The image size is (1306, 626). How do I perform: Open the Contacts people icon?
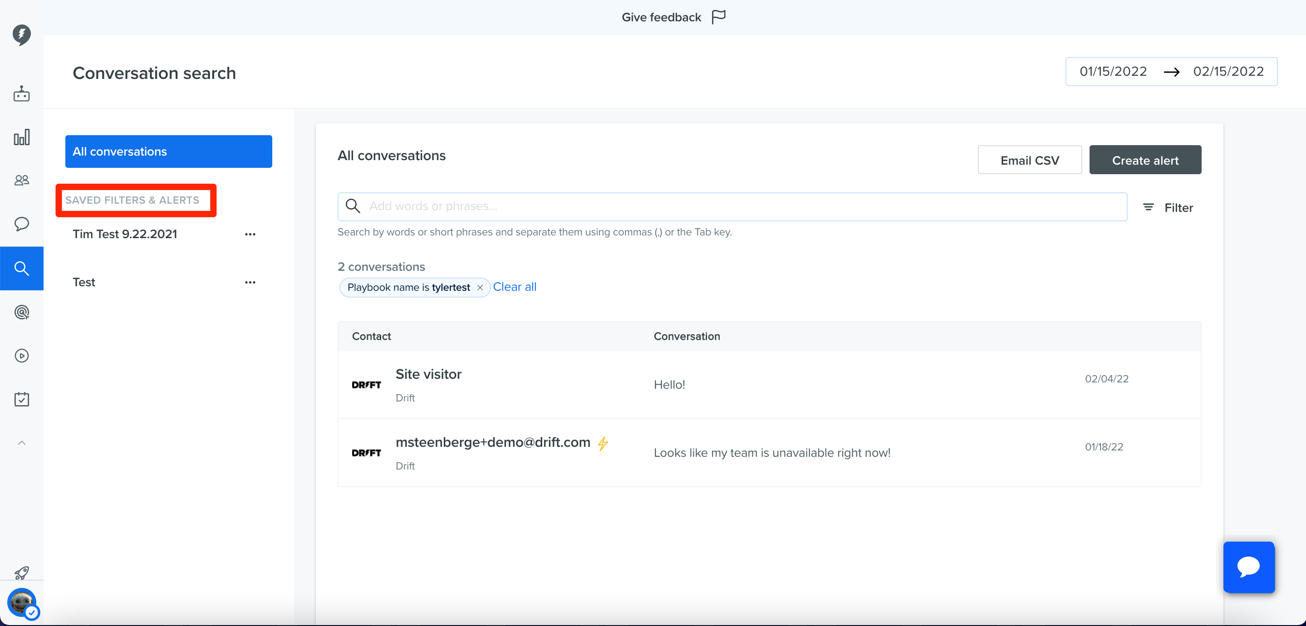coord(21,180)
